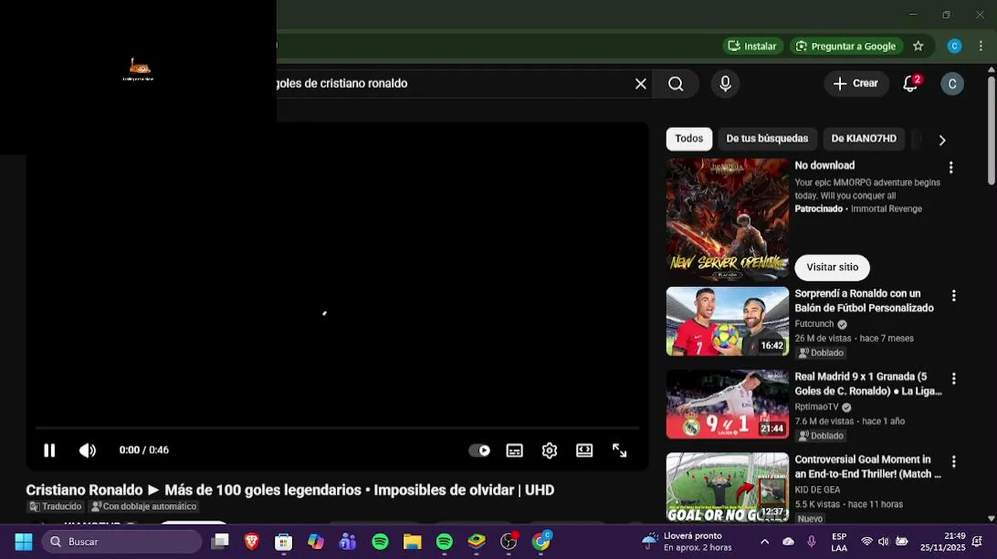Pause the video with the pause button
Screen dimensions: 997x559
coord(49,450)
